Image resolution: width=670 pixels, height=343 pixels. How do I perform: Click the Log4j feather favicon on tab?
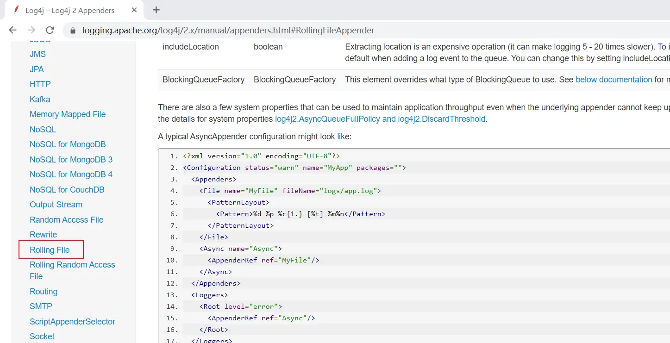tap(17, 10)
